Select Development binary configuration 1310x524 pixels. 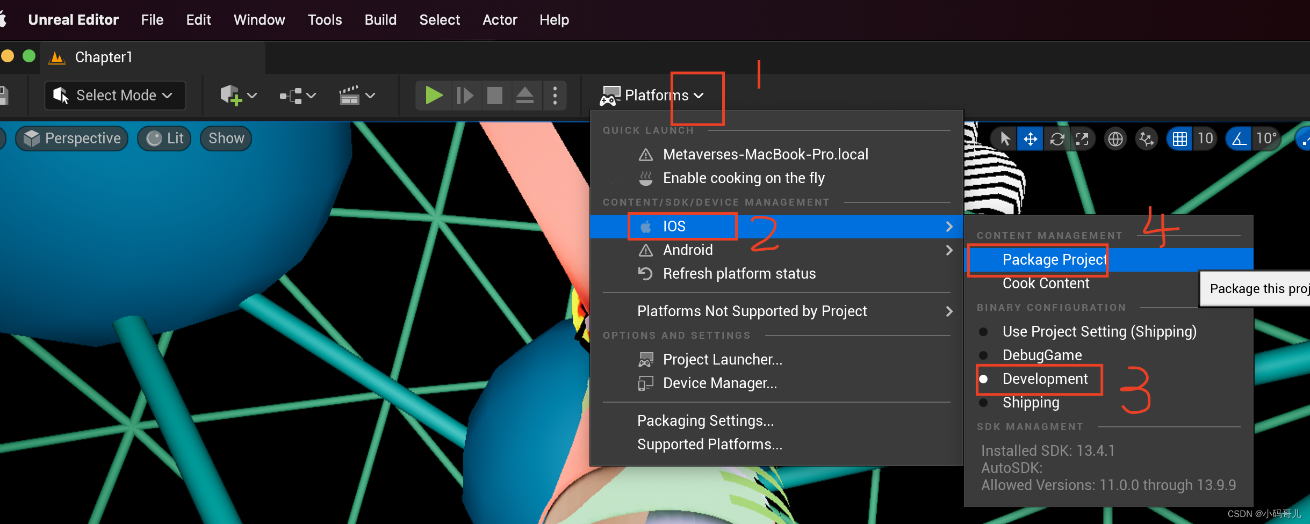point(1110,379)
